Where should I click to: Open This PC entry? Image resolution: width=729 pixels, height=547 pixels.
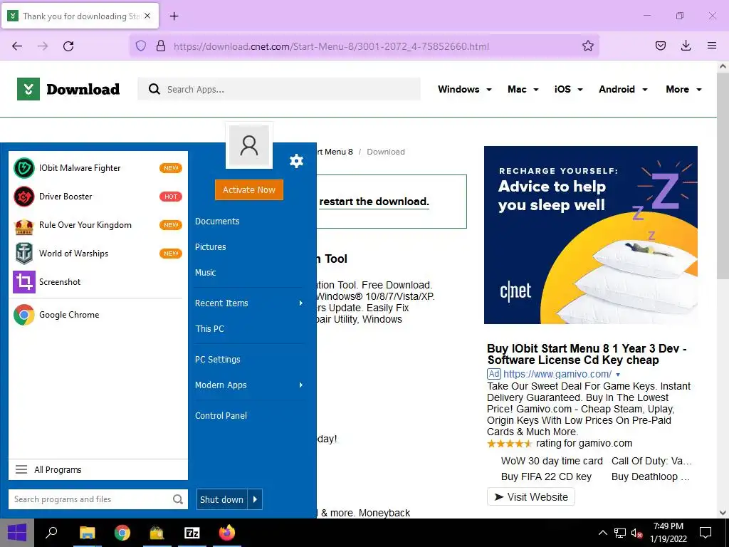pos(209,329)
